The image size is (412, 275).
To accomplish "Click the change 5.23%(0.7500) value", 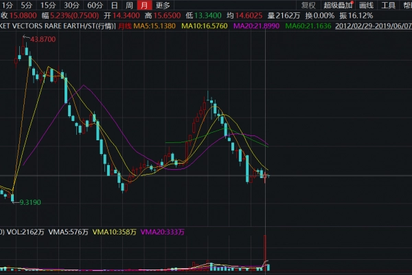I will coord(75,16).
